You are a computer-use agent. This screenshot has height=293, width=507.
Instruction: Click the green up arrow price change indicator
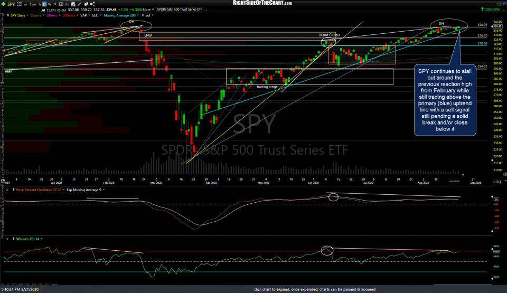[x=482, y=9]
